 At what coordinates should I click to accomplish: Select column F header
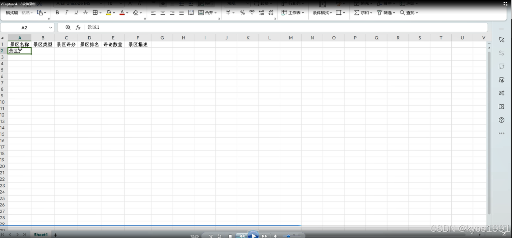(x=138, y=38)
